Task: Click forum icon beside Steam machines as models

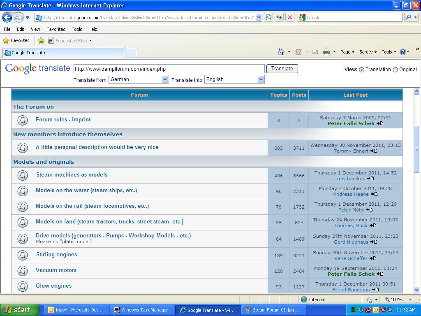Action: [x=23, y=175]
